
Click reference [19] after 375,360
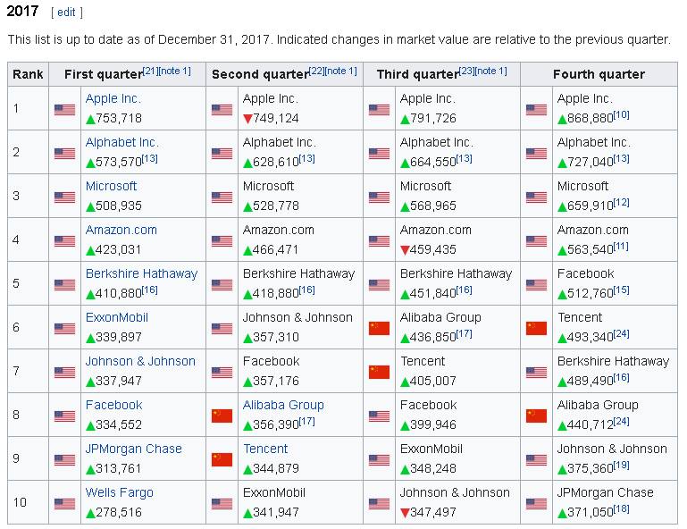click(621, 466)
